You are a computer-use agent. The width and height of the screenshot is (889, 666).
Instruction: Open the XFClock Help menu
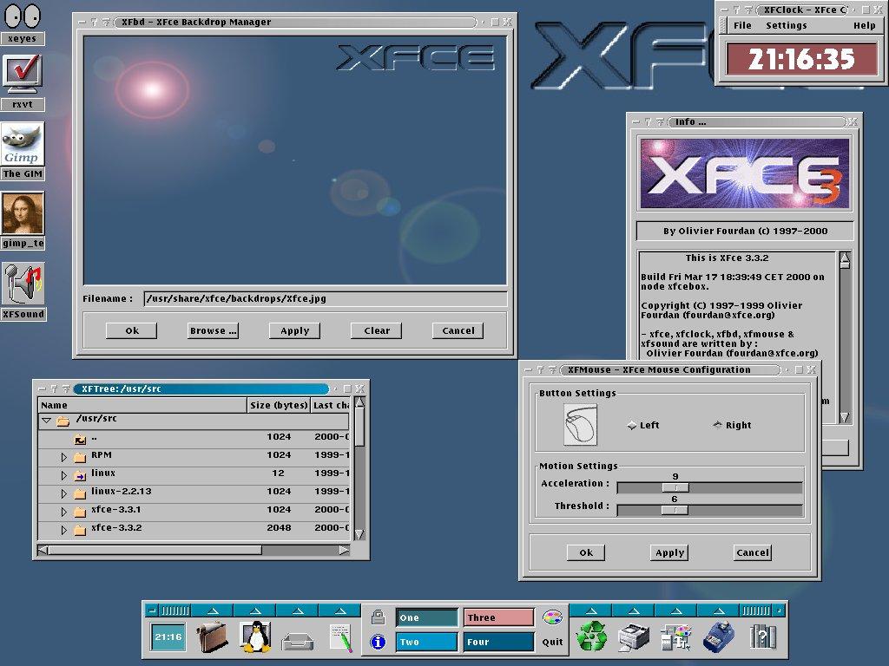point(864,25)
